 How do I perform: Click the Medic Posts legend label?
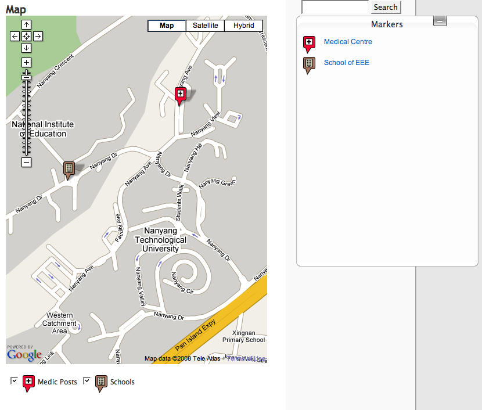(x=57, y=382)
